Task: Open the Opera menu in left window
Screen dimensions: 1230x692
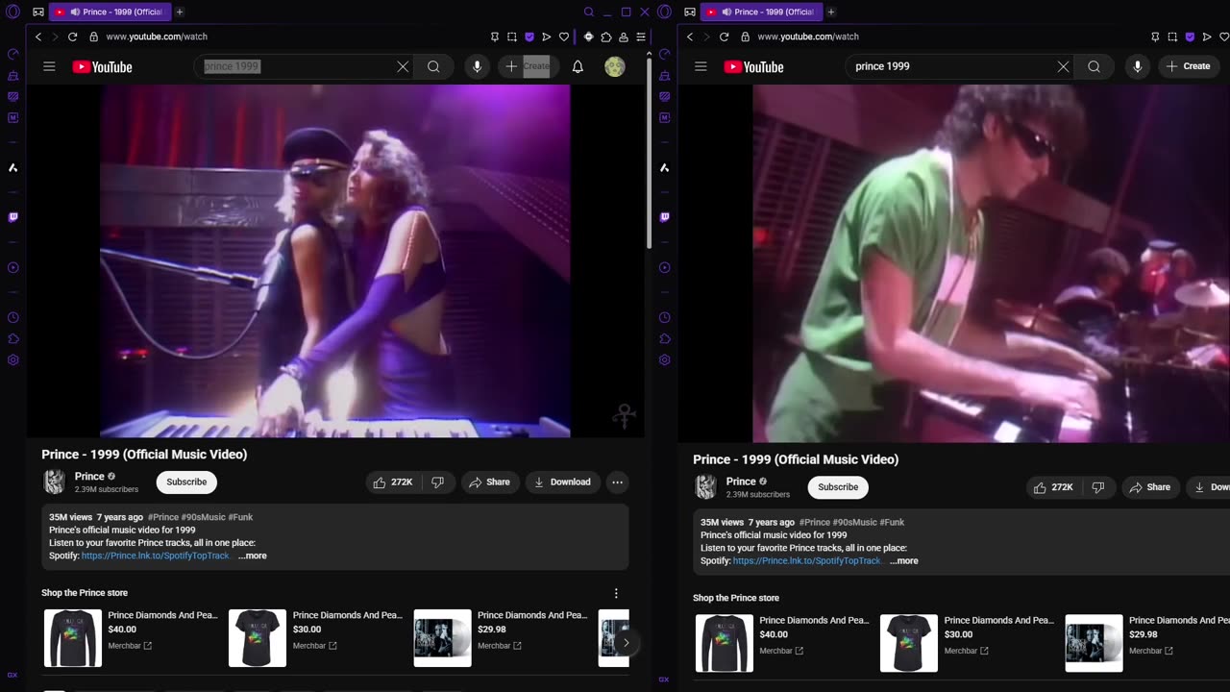Action: point(12,12)
